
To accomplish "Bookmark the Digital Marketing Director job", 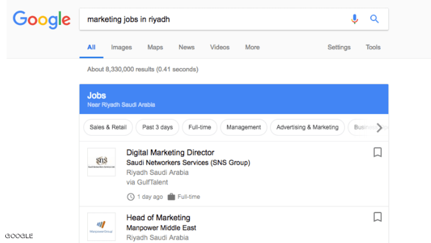I will point(378,153).
